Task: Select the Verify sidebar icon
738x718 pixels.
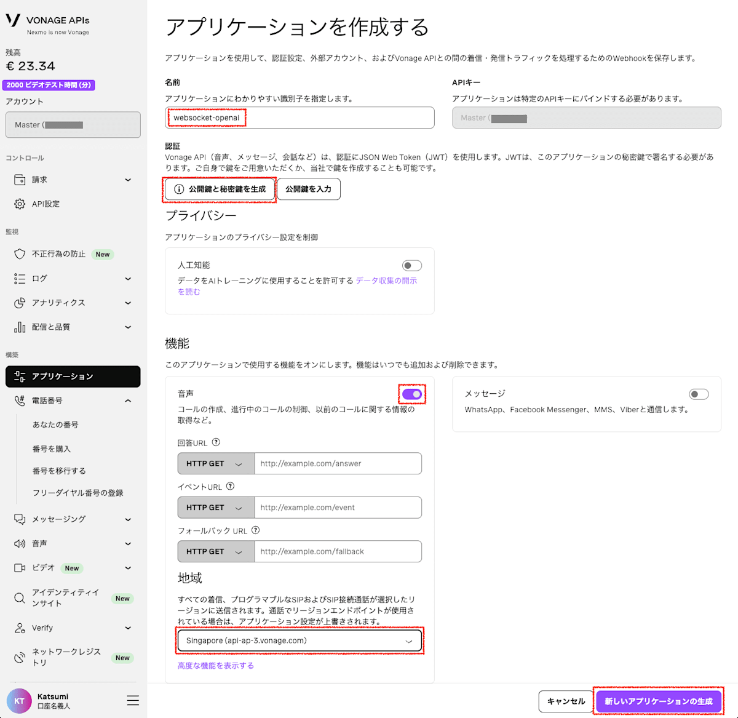Action: click(21, 628)
